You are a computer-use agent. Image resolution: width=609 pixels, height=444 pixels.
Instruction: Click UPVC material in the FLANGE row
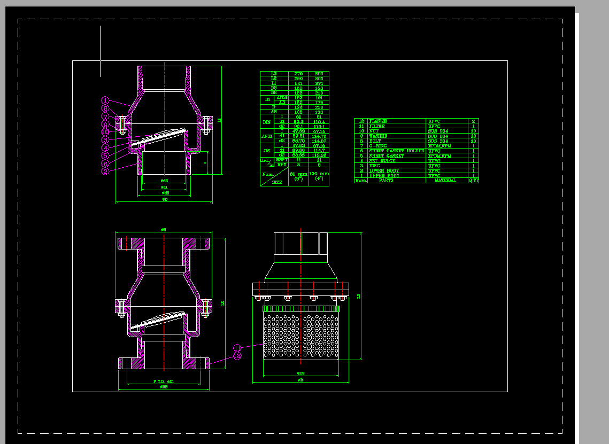[434, 121]
